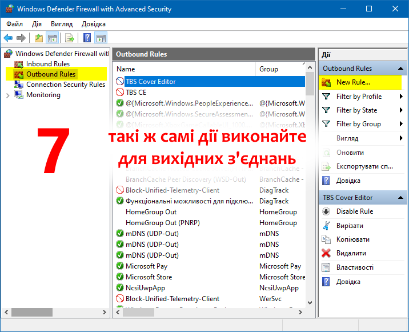This screenshot has width=409, height=332.
Task: Select the WerSvc Block-Unified-Telemetry-Client rule
Action: (x=210, y=299)
